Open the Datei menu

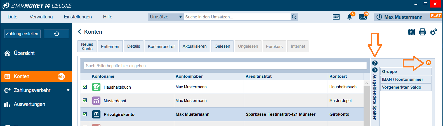tap(13, 17)
